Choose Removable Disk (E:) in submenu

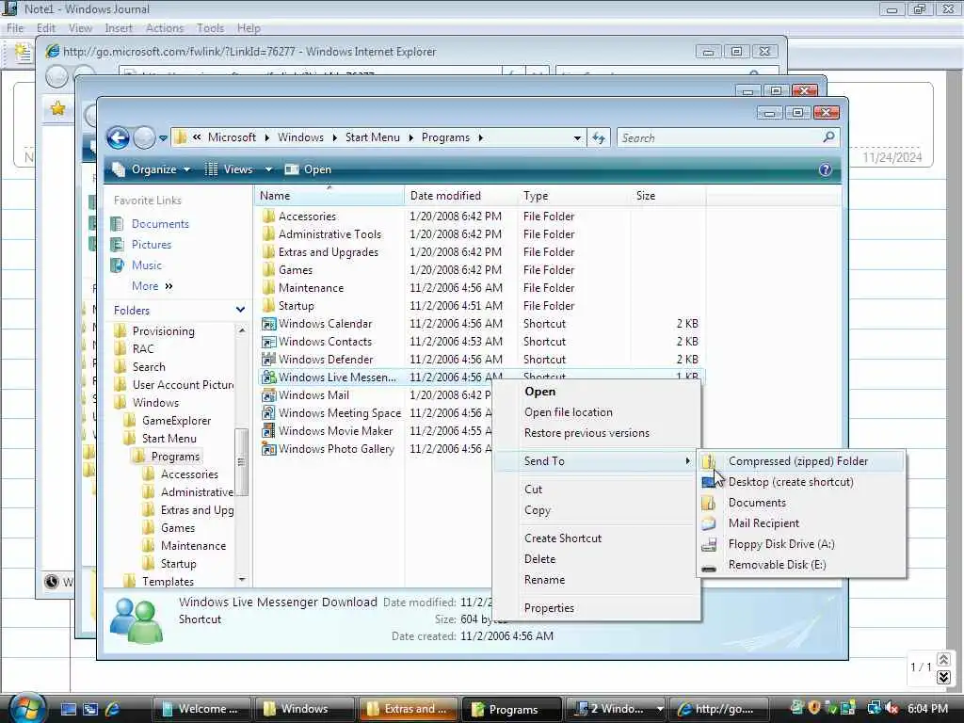[801, 565]
